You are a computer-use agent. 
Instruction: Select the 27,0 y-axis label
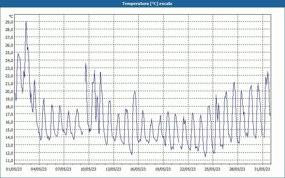click(9, 37)
